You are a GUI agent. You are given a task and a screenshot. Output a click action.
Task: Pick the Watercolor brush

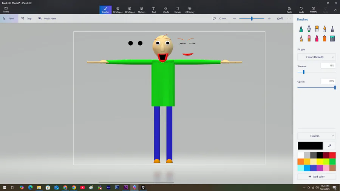coord(325,29)
